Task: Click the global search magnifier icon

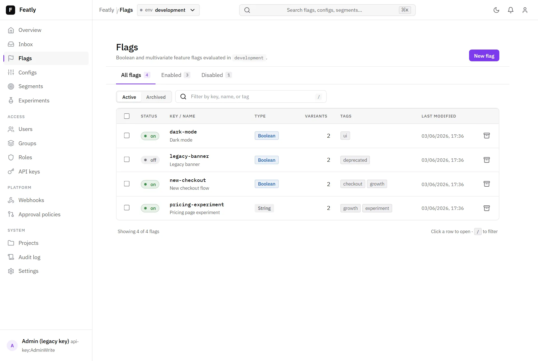Action: (x=247, y=10)
